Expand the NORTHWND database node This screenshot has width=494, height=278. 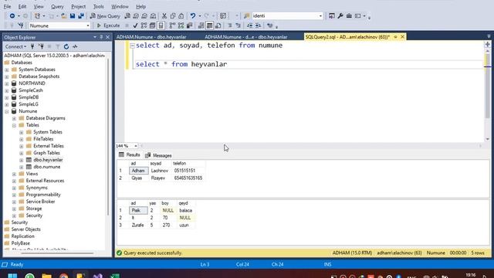7,83
